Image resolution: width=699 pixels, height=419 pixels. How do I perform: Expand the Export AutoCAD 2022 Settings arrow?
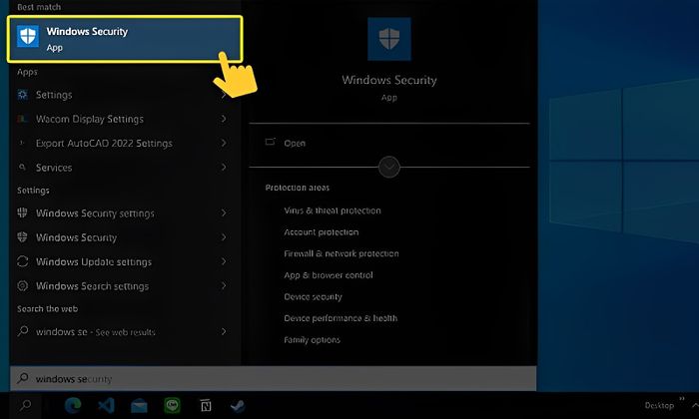coord(224,143)
